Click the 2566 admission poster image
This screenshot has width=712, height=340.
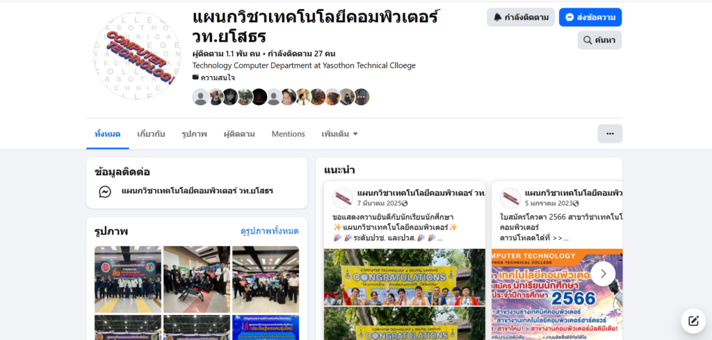[557, 294]
